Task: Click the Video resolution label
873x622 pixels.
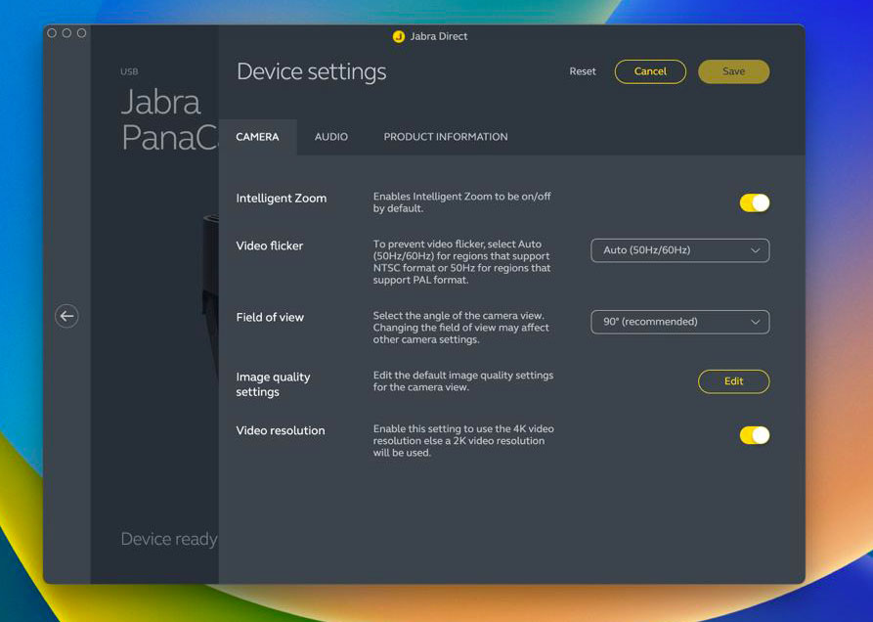Action: [281, 431]
